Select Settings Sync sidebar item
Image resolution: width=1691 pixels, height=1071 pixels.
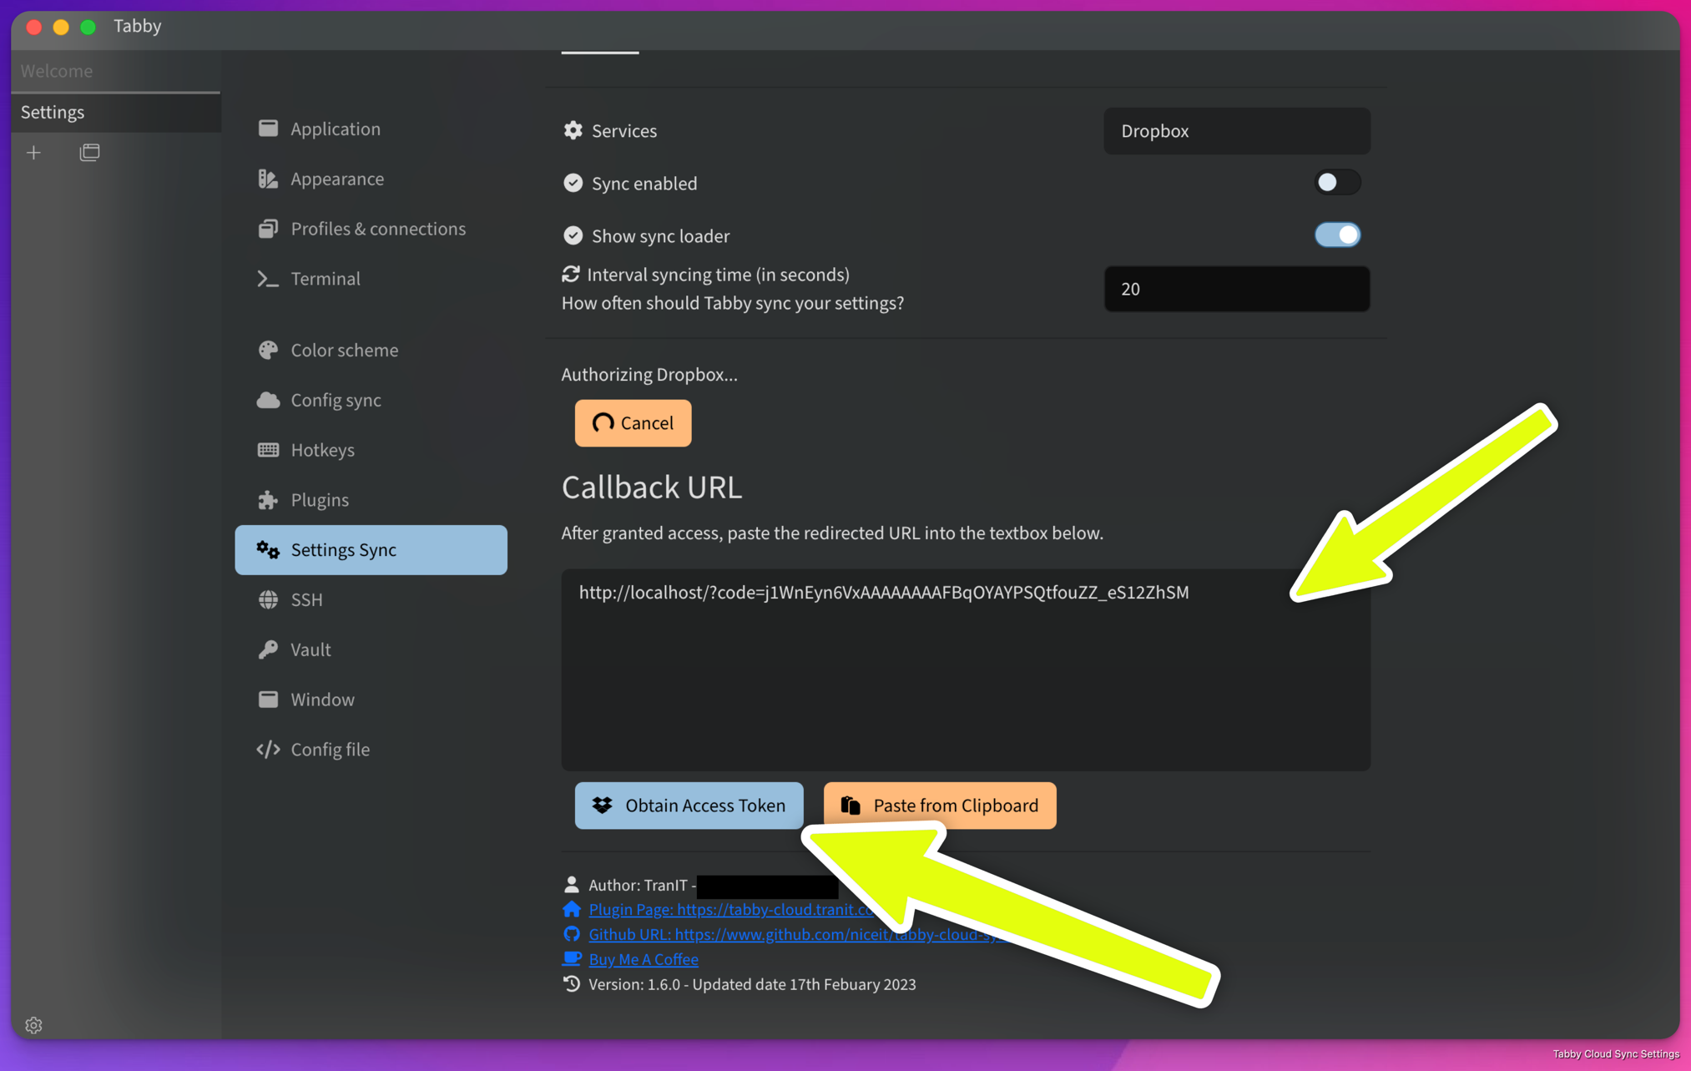[x=371, y=549]
